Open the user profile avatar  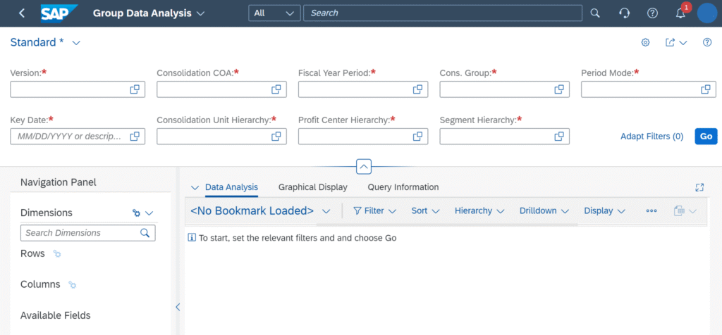708,13
